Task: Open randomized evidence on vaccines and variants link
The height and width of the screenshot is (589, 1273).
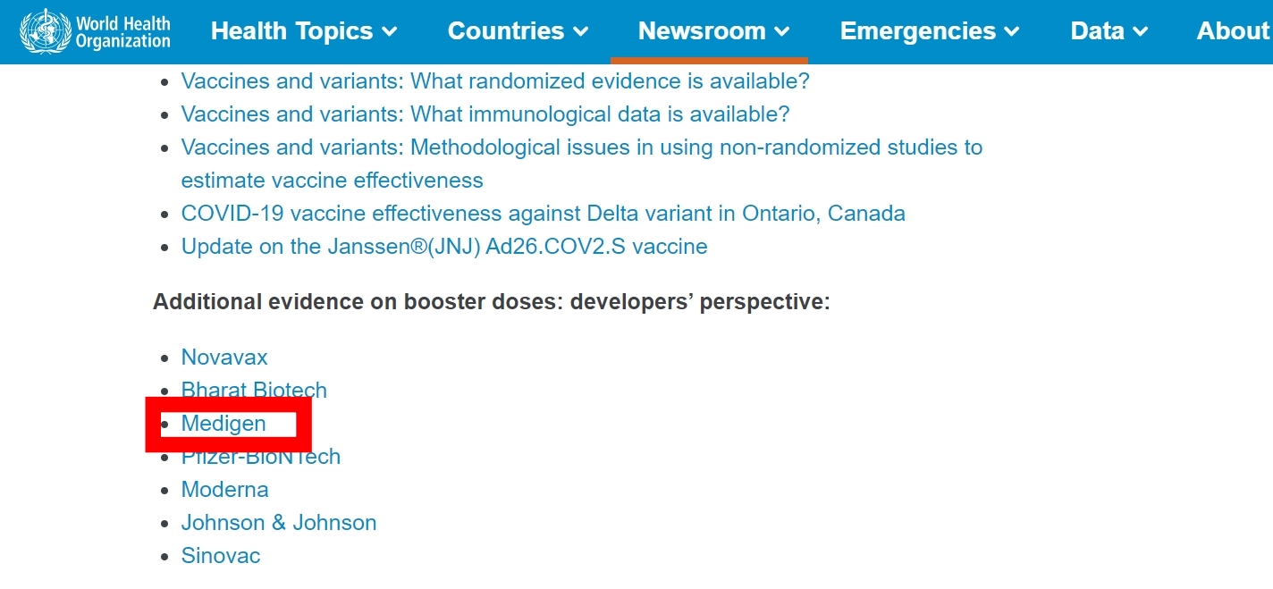Action: (x=495, y=81)
